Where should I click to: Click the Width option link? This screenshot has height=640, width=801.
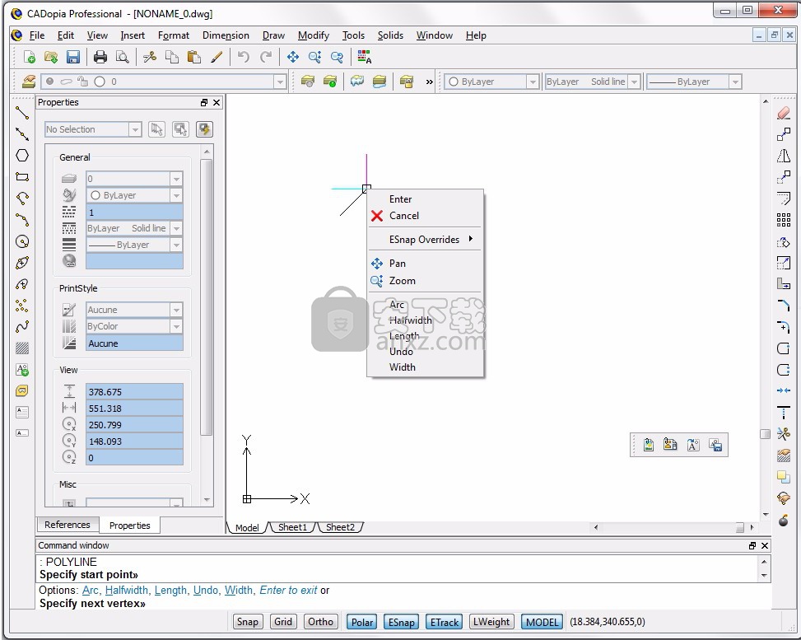(239, 591)
